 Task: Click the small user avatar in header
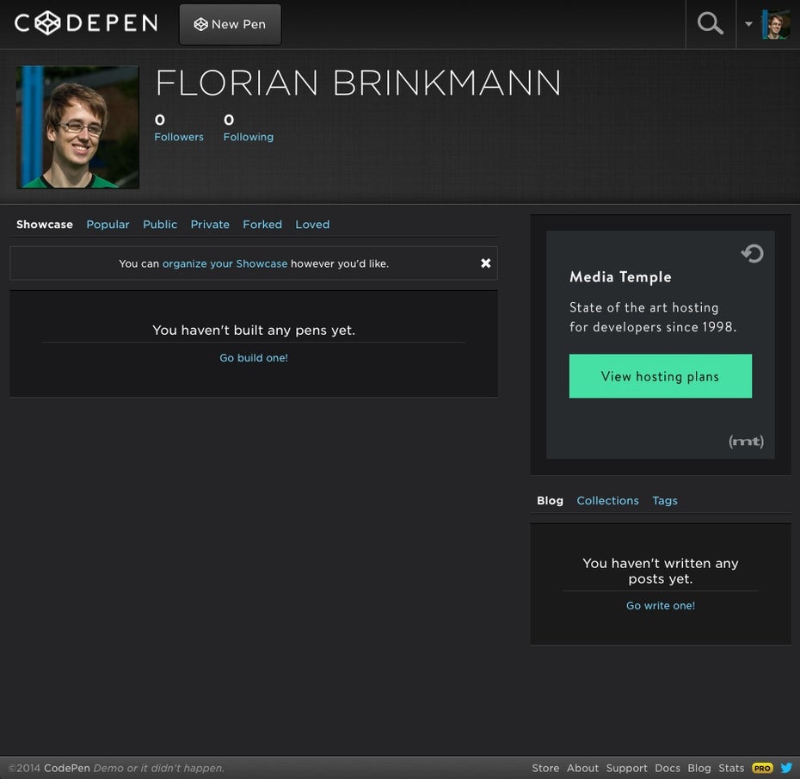(776, 24)
